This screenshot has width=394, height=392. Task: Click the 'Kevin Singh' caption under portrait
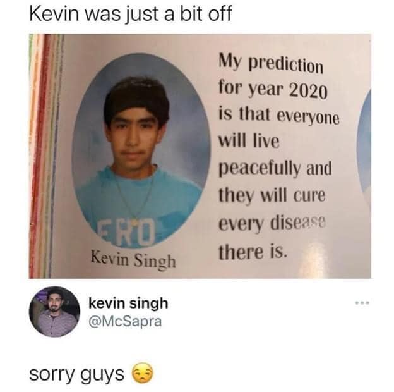[133, 260]
